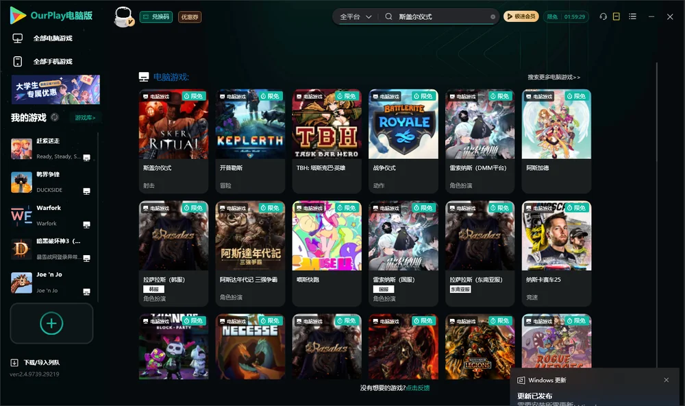This screenshot has height=406, width=685.
Task: Click 限免 badge on Sker Ritual card
Action: pyautogui.click(x=194, y=96)
